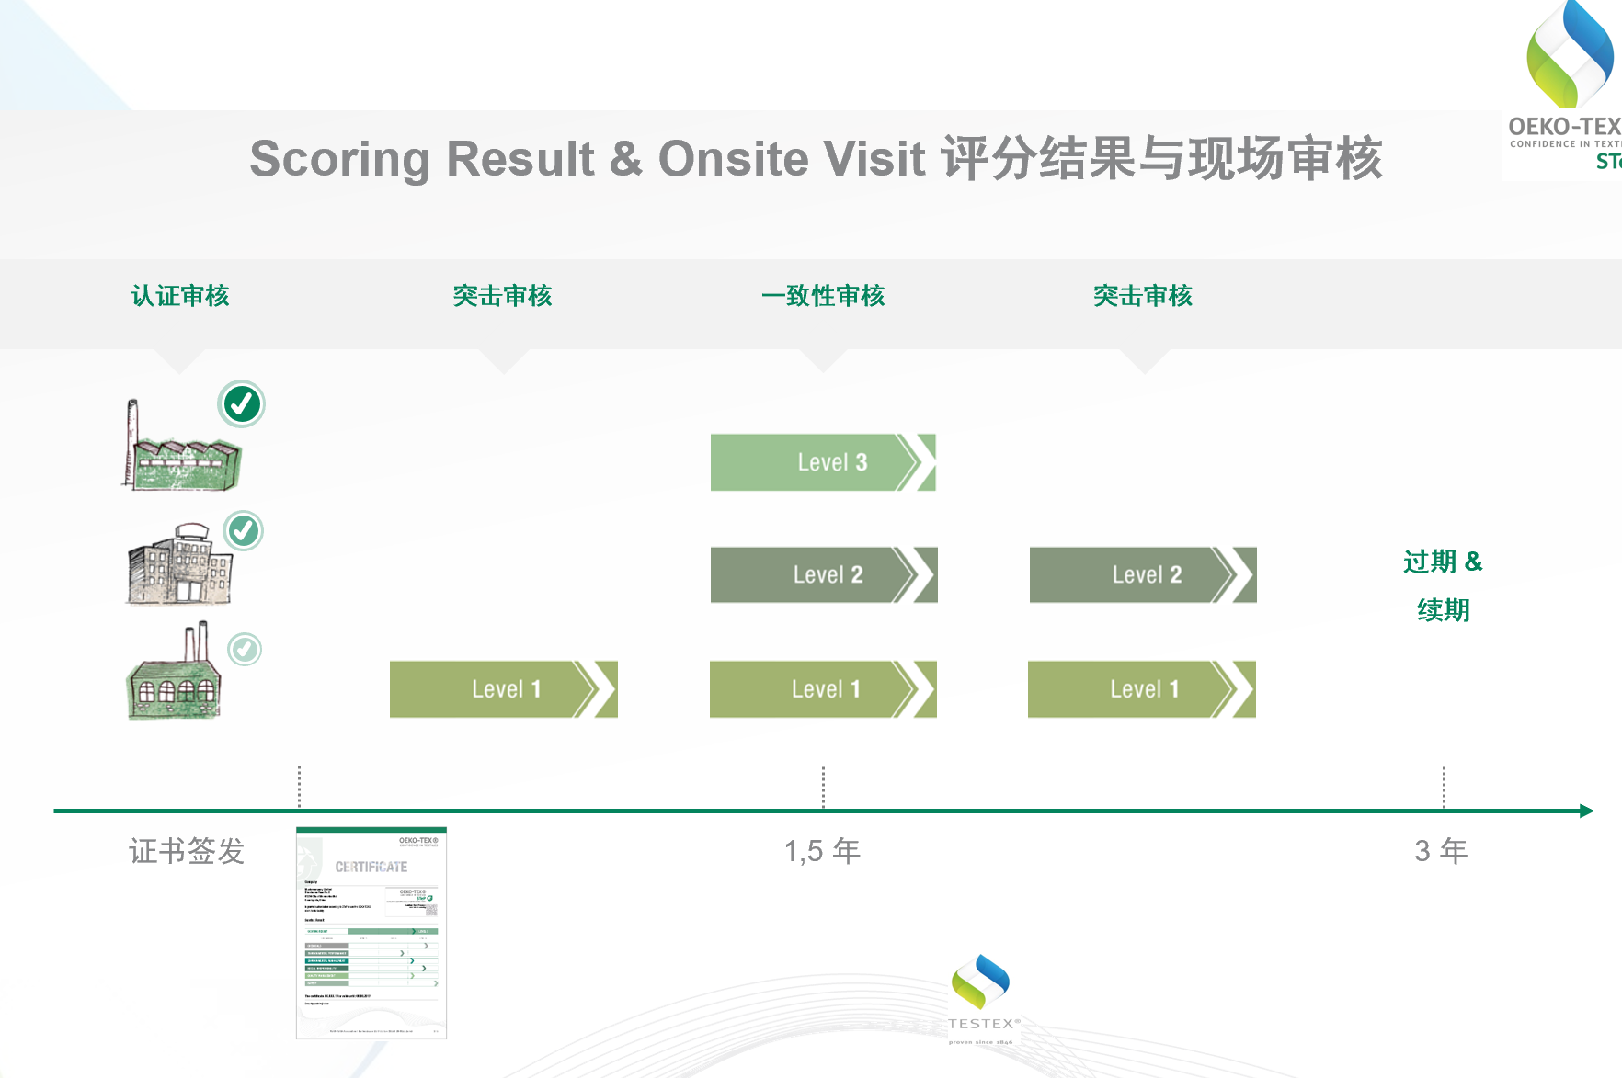Toggle the checkmark on the office building
The height and width of the screenshot is (1078, 1622).
pyautogui.click(x=242, y=530)
